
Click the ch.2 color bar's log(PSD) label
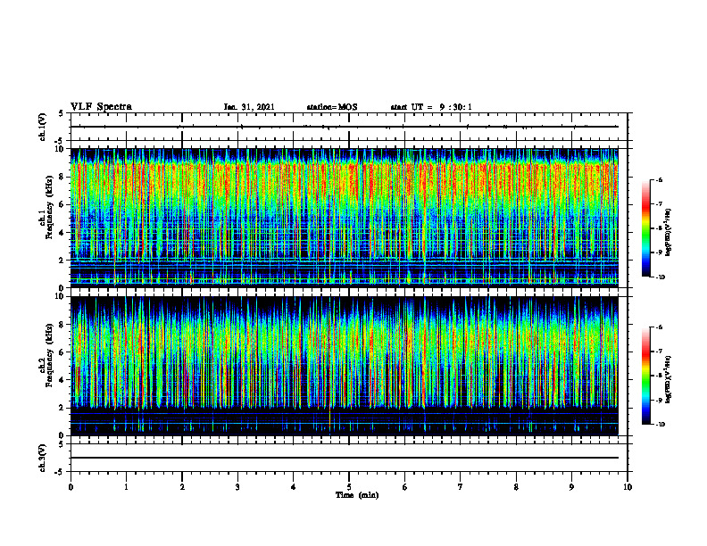pos(668,379)
